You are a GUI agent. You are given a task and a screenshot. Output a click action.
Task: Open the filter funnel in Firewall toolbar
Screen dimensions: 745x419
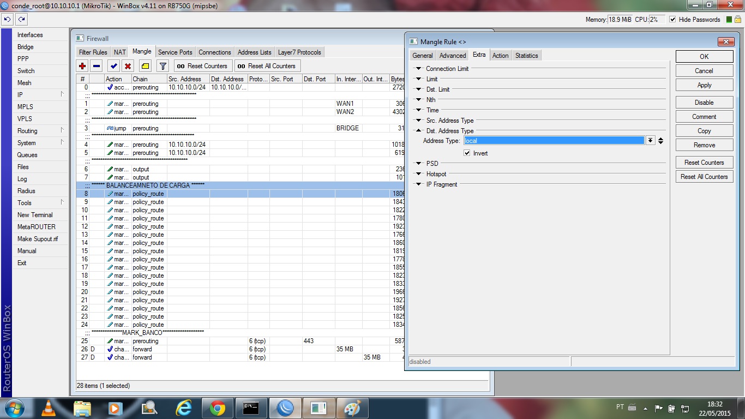(163, 66)
